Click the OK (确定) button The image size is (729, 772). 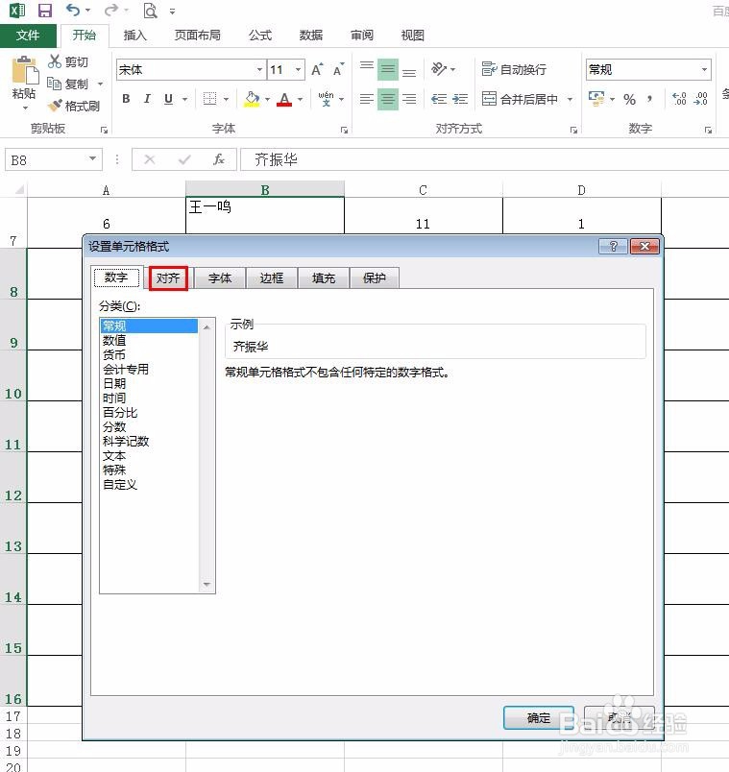tap(539, 718)
